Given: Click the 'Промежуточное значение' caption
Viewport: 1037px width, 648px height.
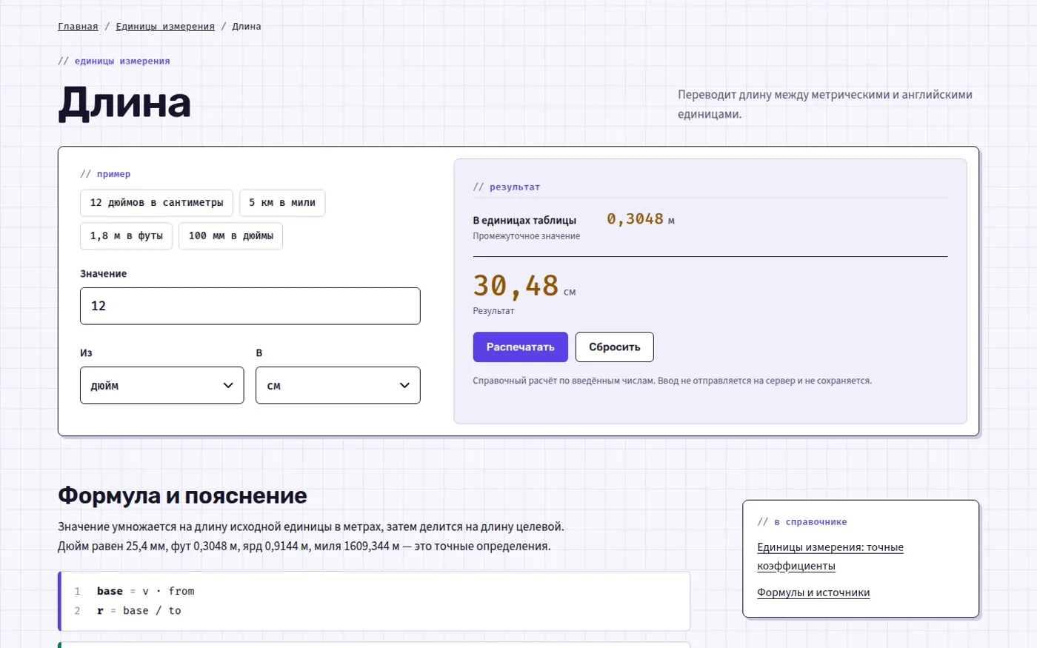Looking at the screenshot, I should point(527,236).
